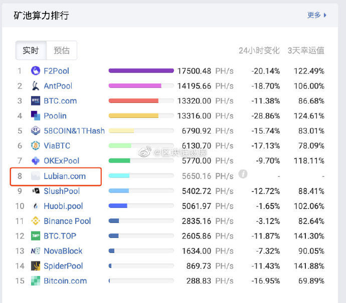Click the yellow Poolin hashrate bar
Viewport: 346px width, 303px height.
click(x=133, y=115)
